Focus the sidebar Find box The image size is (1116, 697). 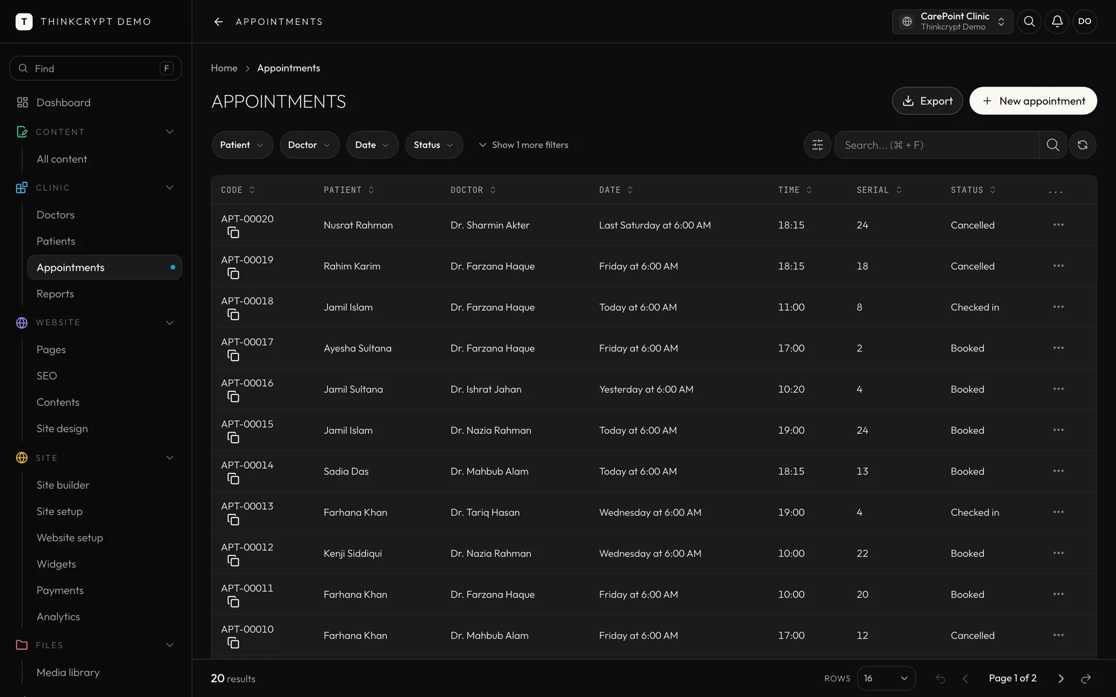(x=95, y=69)
